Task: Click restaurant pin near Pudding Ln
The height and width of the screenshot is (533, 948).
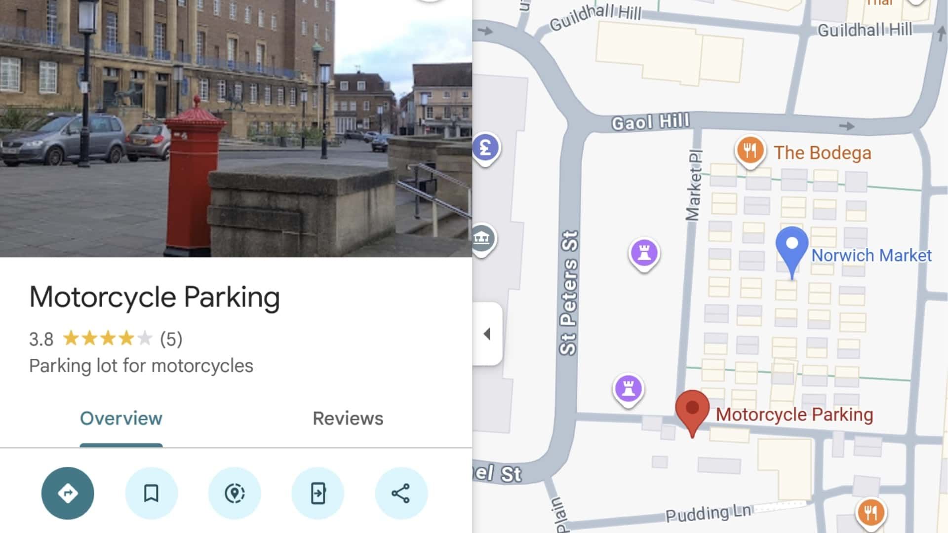Action: 871,512
